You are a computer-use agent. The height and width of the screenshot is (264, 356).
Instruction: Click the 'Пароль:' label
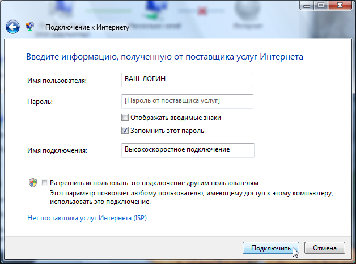click(40, 102)
